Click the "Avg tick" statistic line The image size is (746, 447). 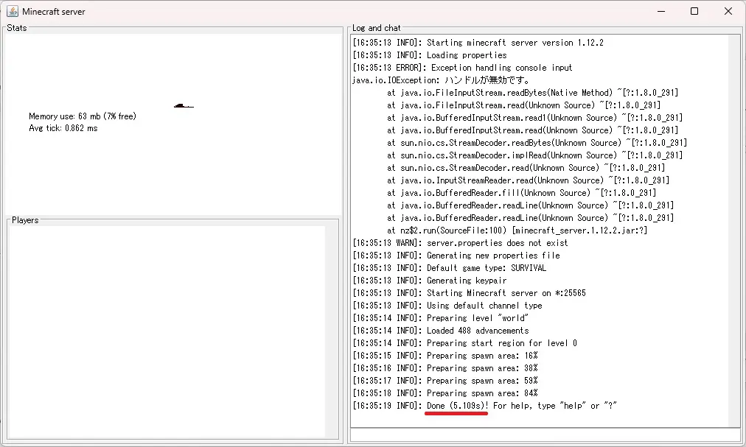click(63, 128)
